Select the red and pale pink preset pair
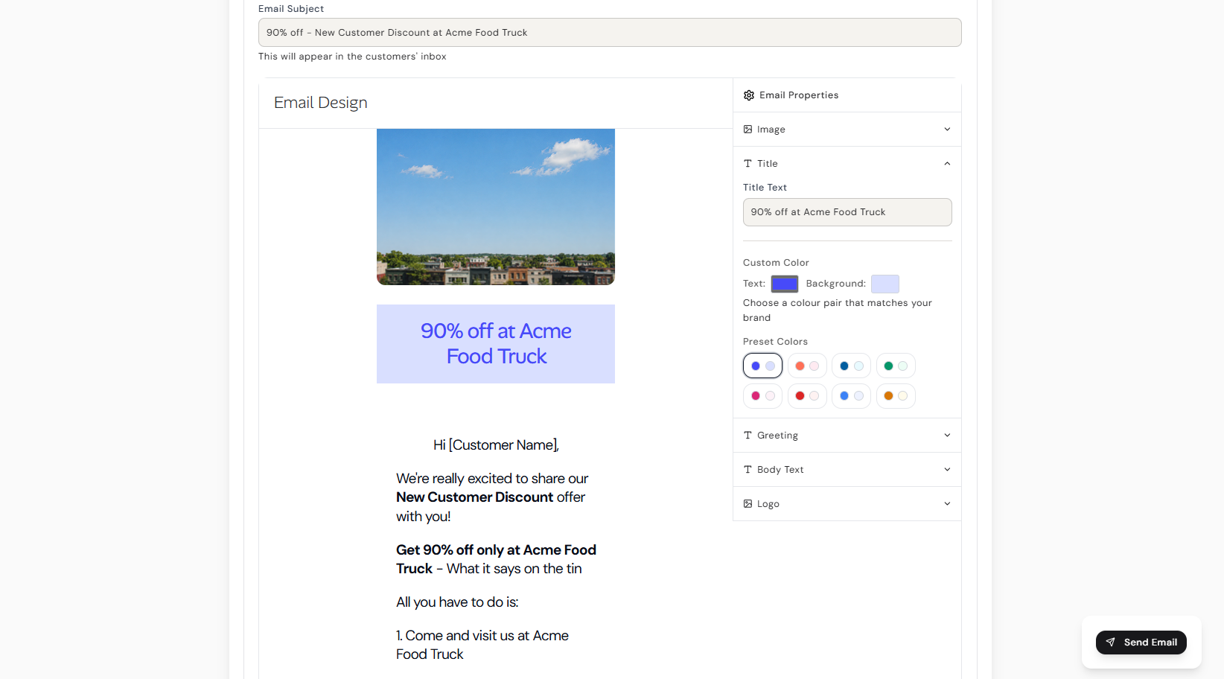Screen dimensions: 1224x679 tap(807, 395)
